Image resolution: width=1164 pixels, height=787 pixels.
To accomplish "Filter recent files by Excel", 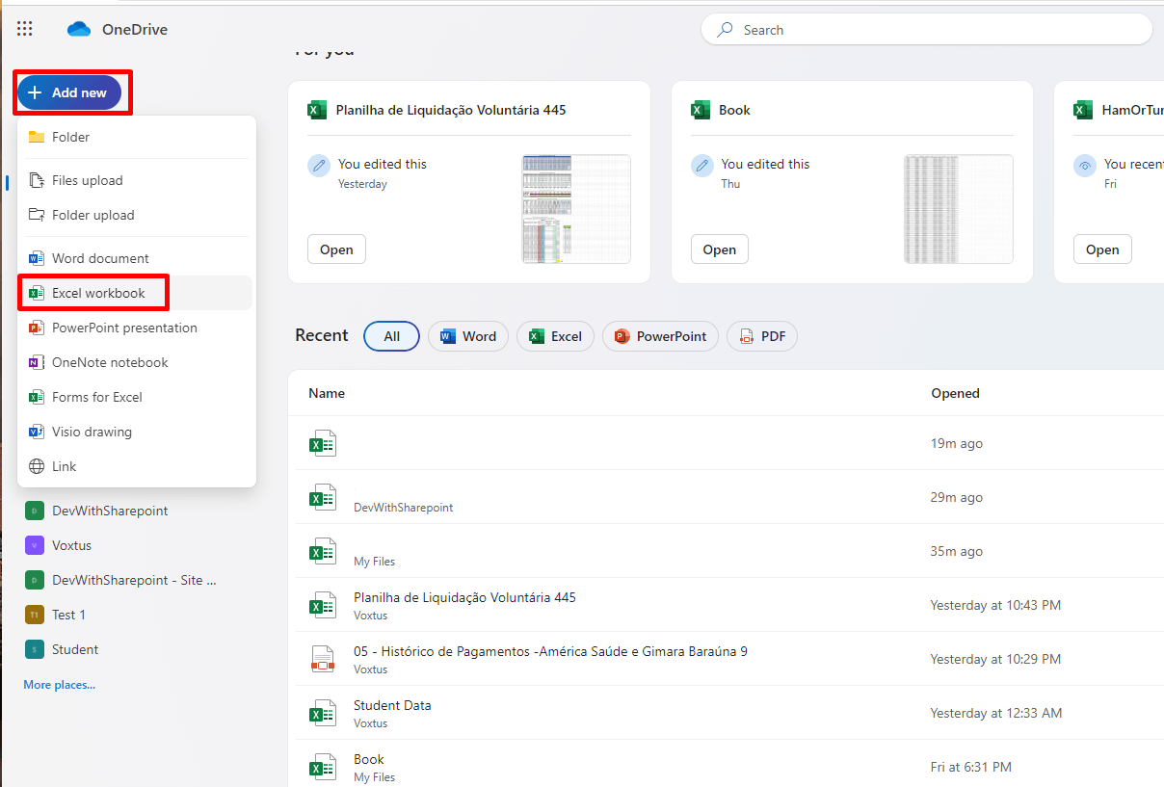I will coord(555,336).
